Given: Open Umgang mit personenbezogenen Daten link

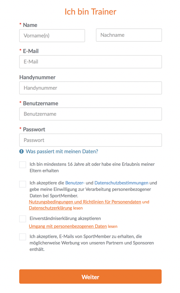Looking at the screenshot, I should 68,226.
